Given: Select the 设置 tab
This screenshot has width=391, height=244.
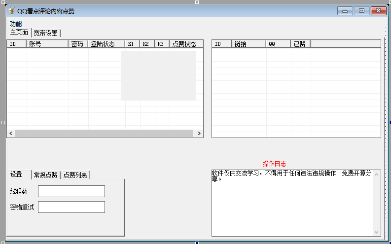Looking at the screenshot, I should click(x=17, y=174).
